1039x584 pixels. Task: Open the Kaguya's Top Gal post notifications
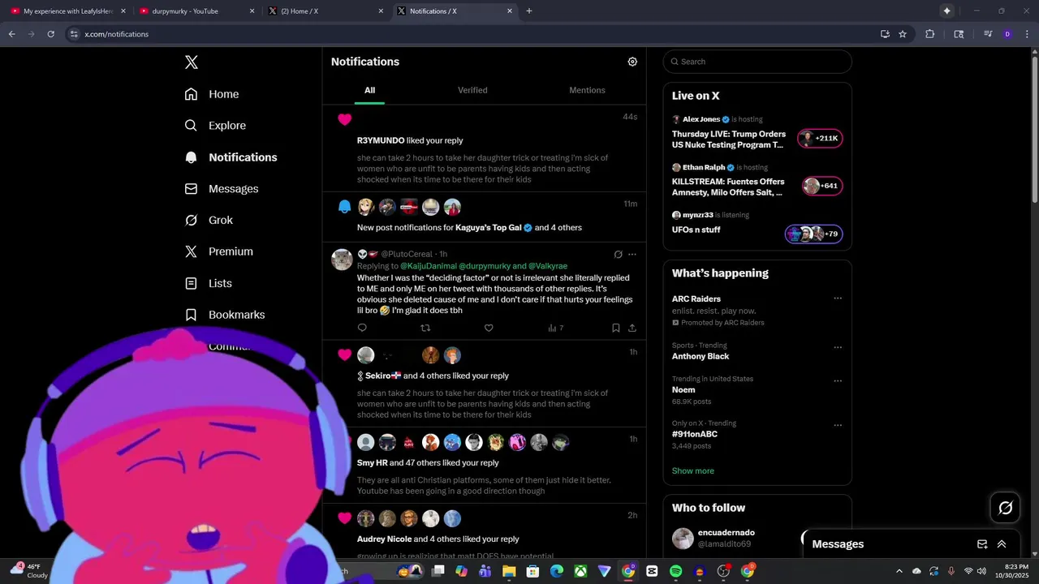[x=484, y=217]
